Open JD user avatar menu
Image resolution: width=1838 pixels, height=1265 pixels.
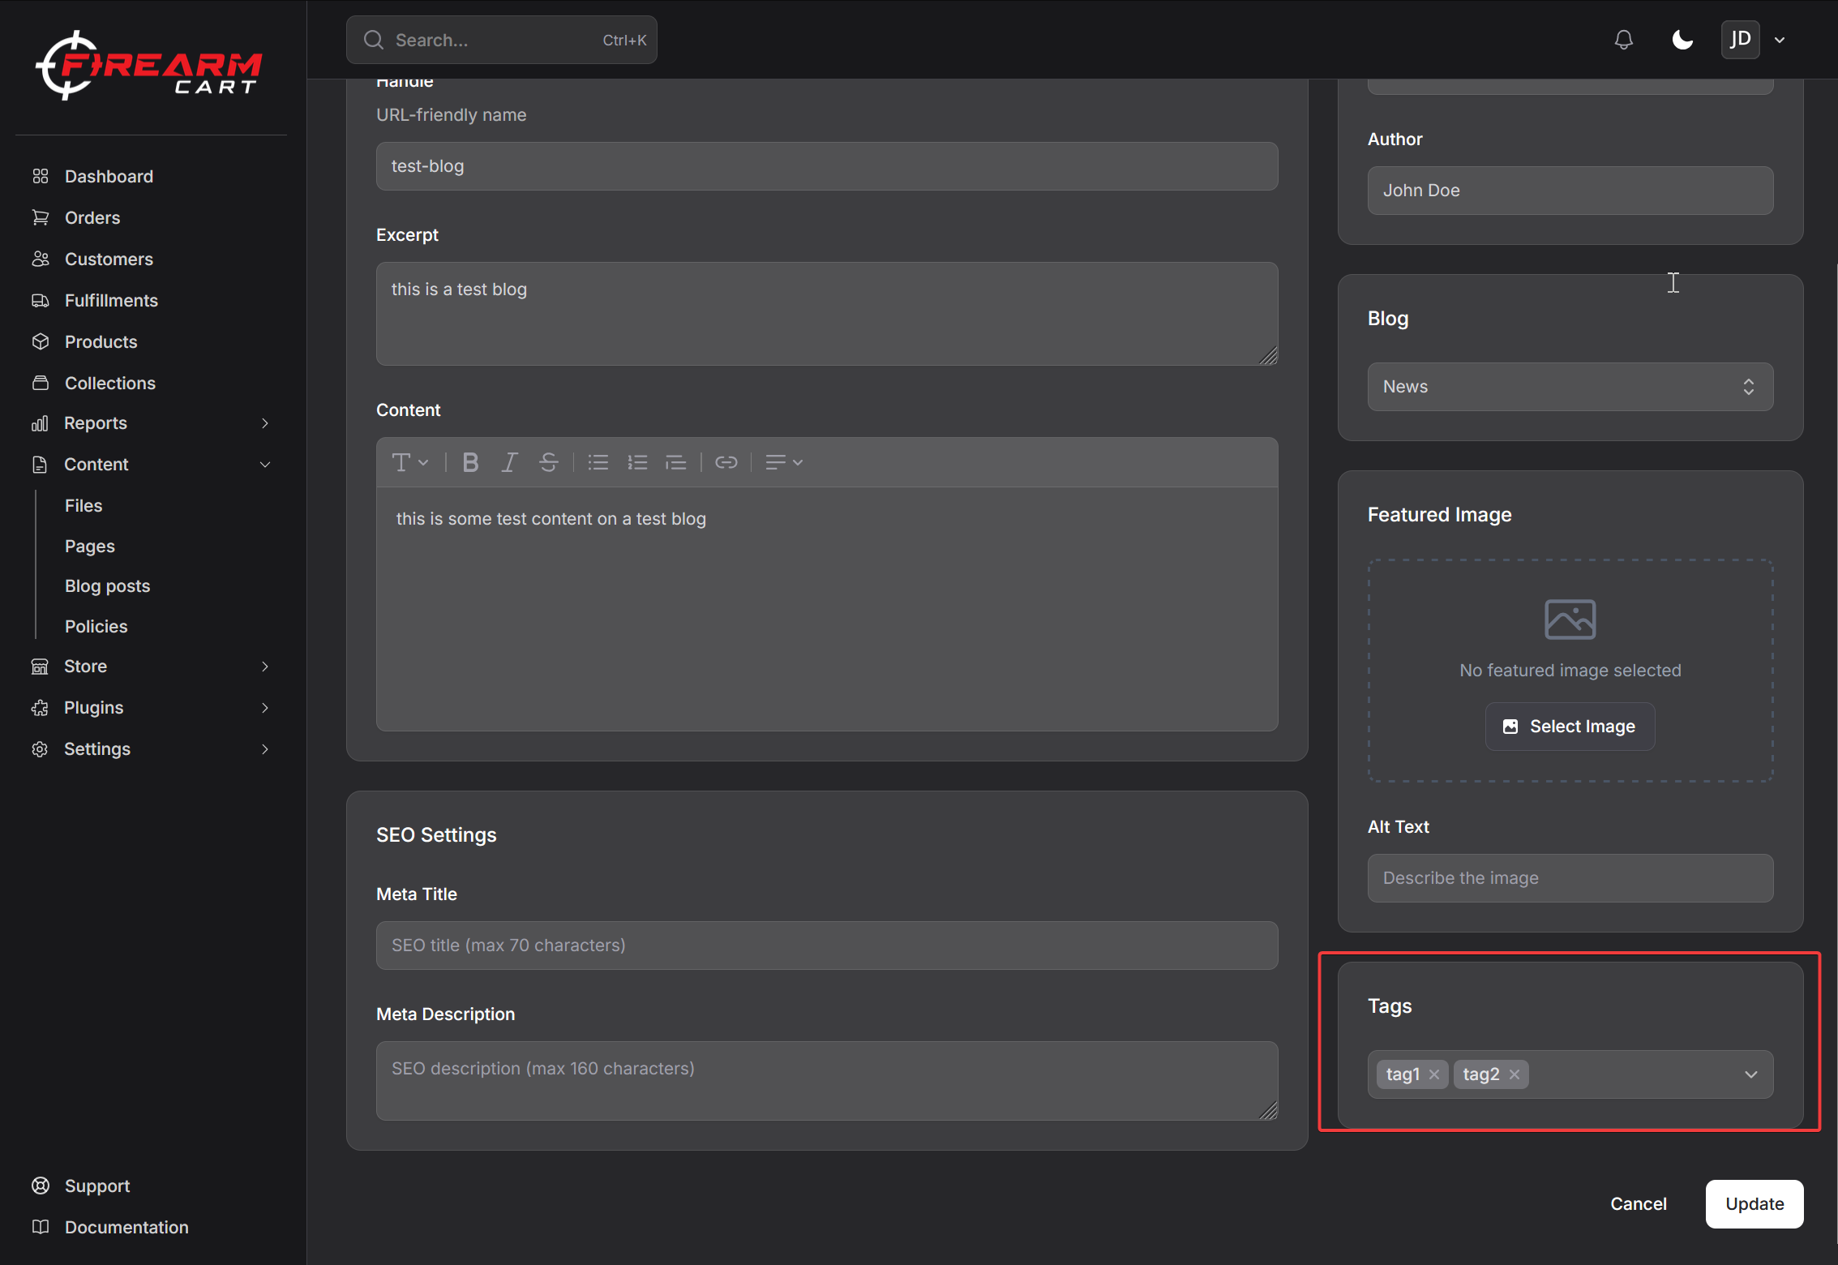[1740, 40]
